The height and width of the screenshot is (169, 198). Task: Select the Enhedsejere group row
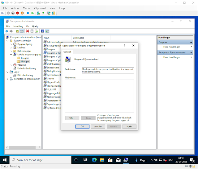click(53, 68)
